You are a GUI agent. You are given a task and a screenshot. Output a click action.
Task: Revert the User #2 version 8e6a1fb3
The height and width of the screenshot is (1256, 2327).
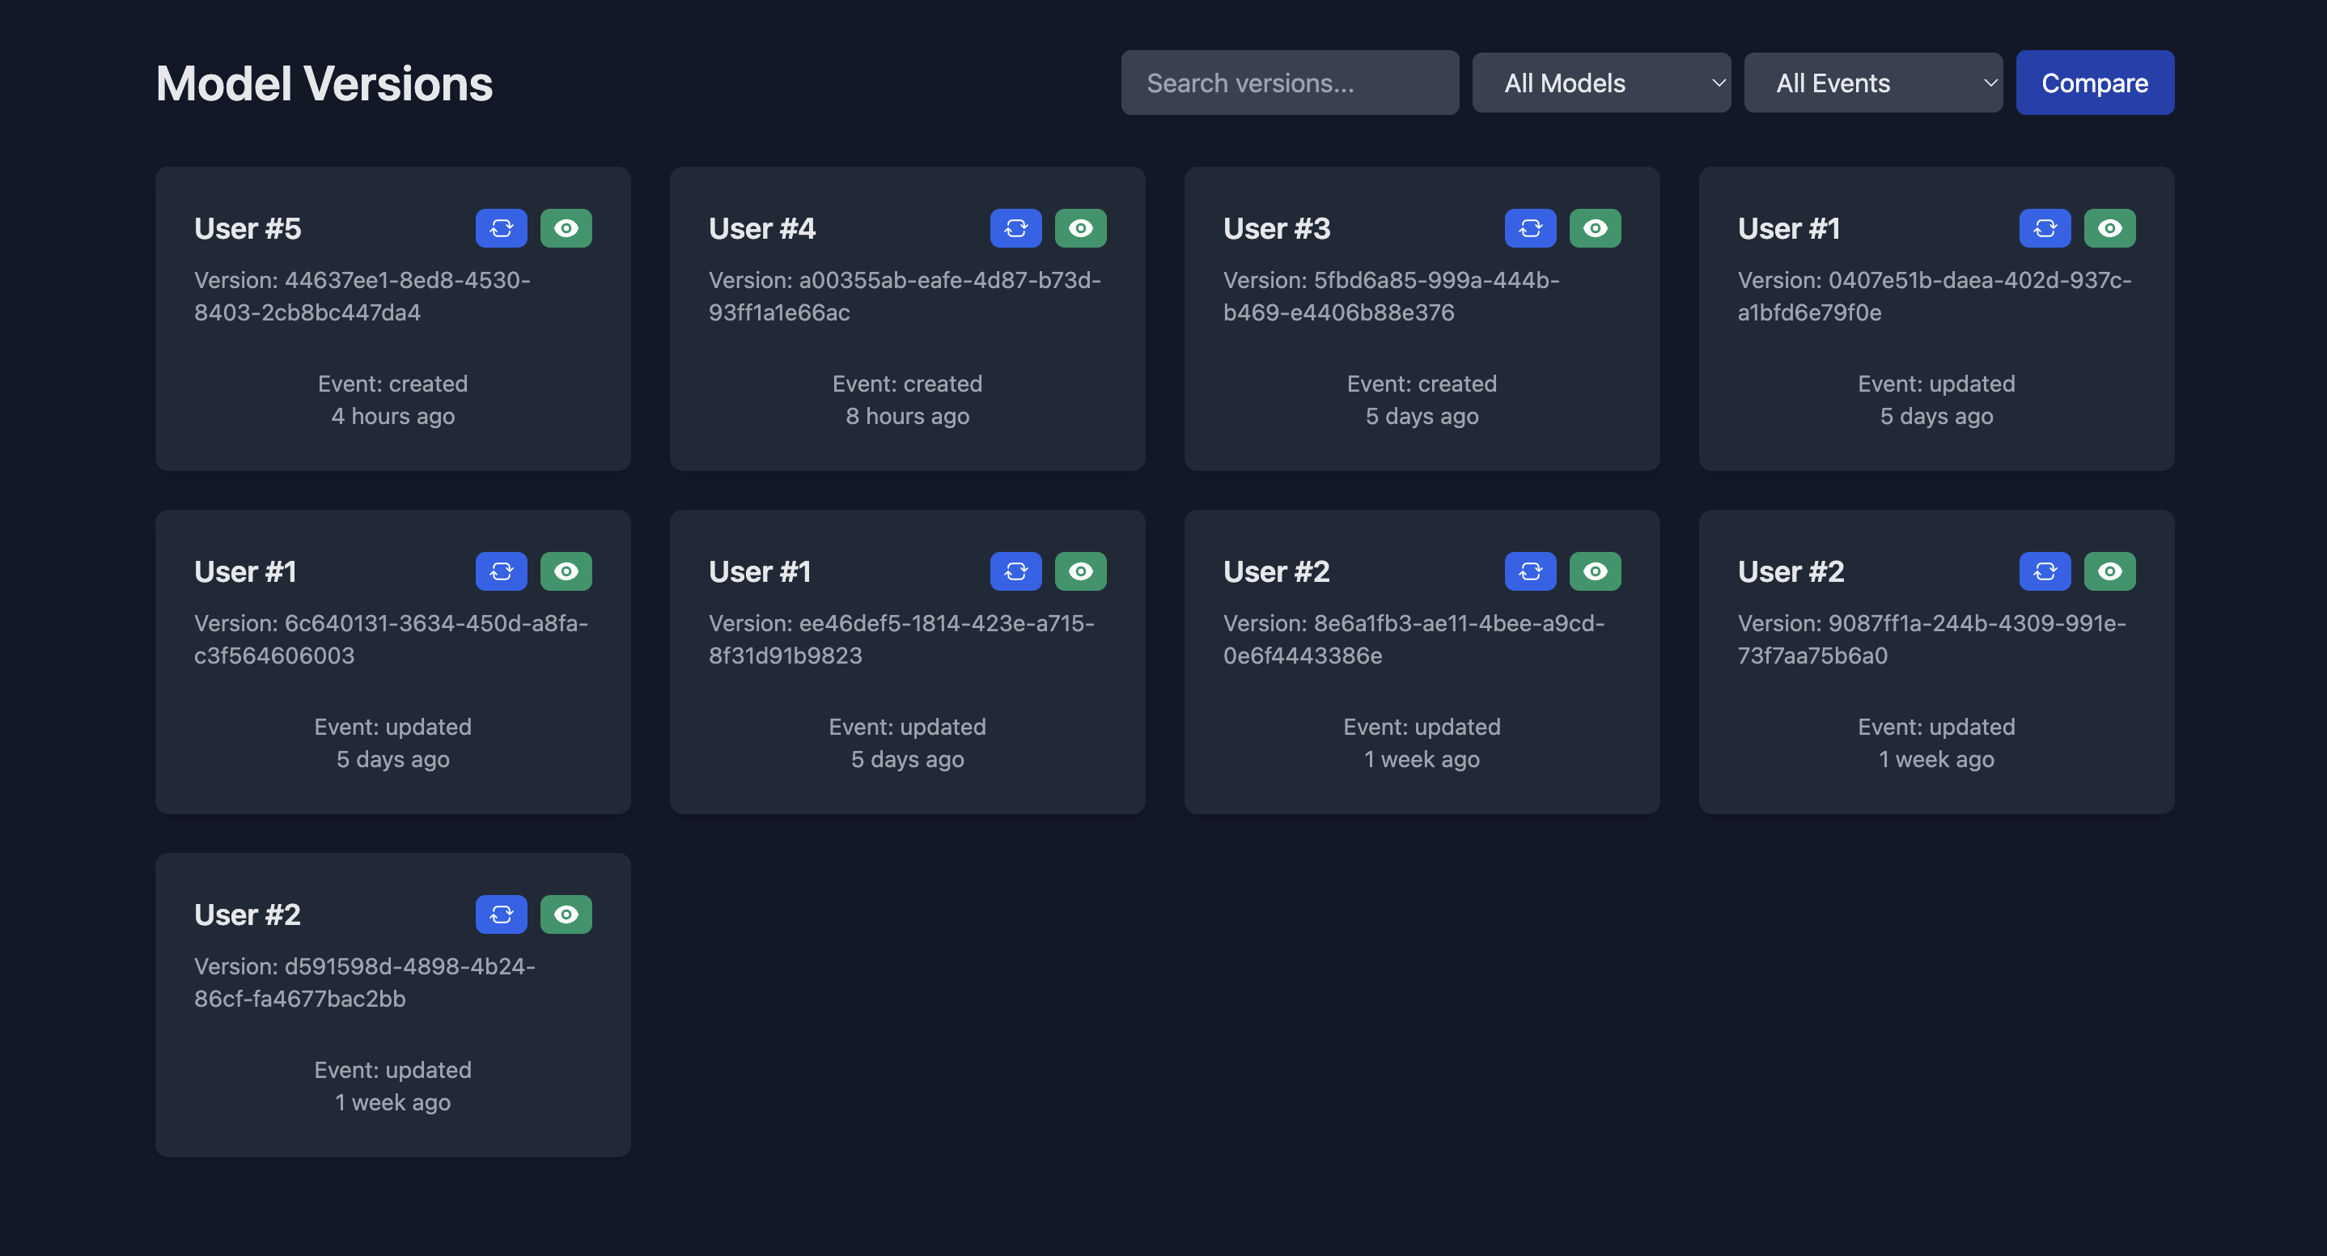[x=1530, y=571]
